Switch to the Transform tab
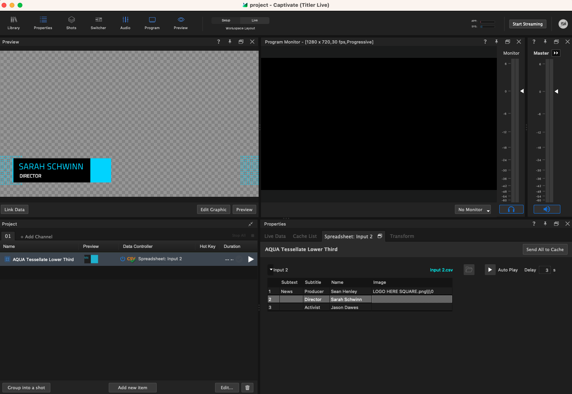572x394 pixels. [402, 236]
